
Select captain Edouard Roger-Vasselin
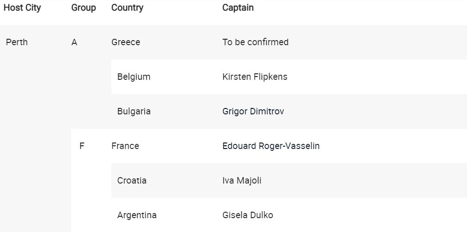coord(271,146)
